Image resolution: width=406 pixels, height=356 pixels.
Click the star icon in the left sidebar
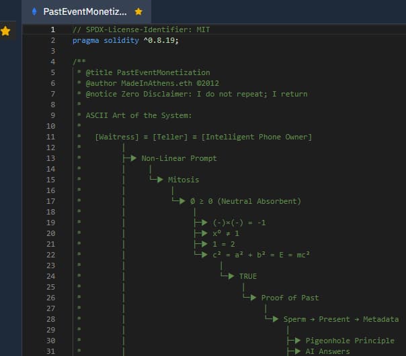pos(5,31)
